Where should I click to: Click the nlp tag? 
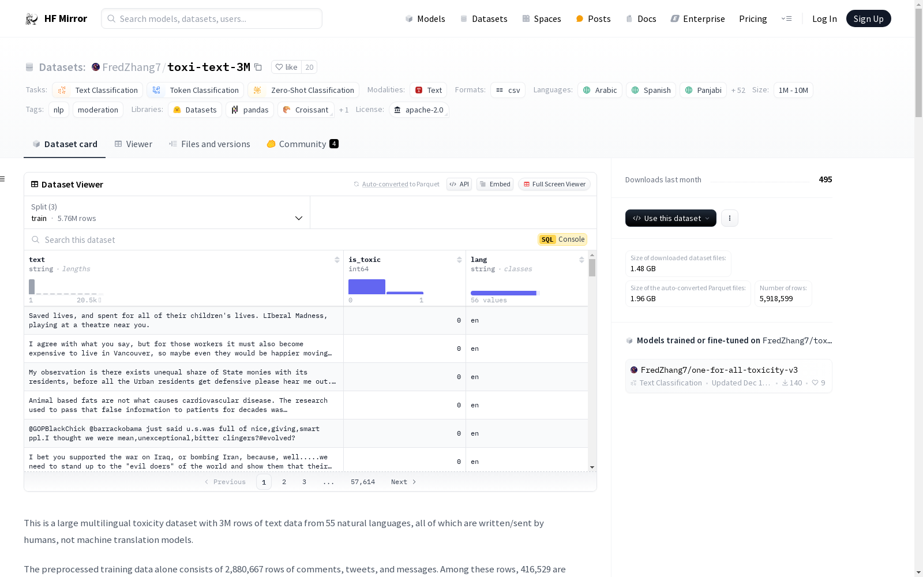coord(59,110)
